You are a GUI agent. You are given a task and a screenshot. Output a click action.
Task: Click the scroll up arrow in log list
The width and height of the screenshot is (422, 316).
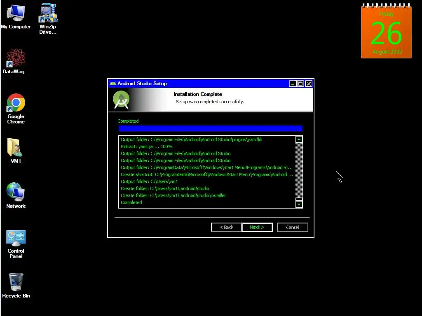pyautogui.click(x=299, y=139)
